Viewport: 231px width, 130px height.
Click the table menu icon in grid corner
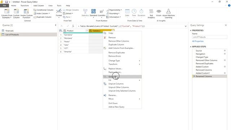(61, 31)
